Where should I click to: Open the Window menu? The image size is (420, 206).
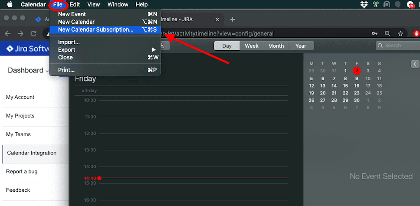(x=118, y=5)
